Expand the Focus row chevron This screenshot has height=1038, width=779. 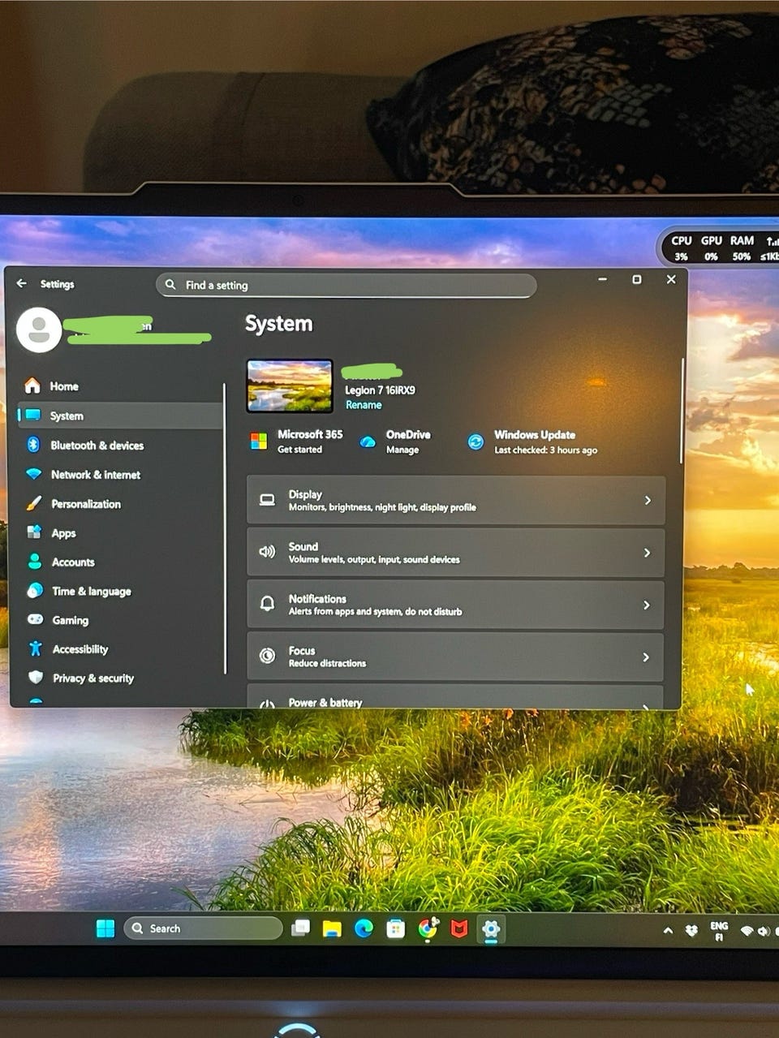(646, 657)
